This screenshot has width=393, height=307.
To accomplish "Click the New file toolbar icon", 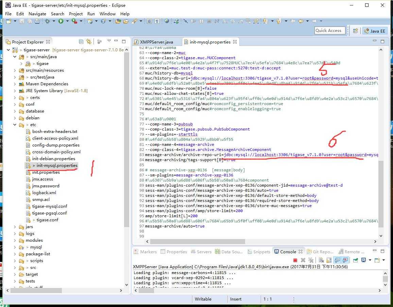I will (x=8, y=21).
